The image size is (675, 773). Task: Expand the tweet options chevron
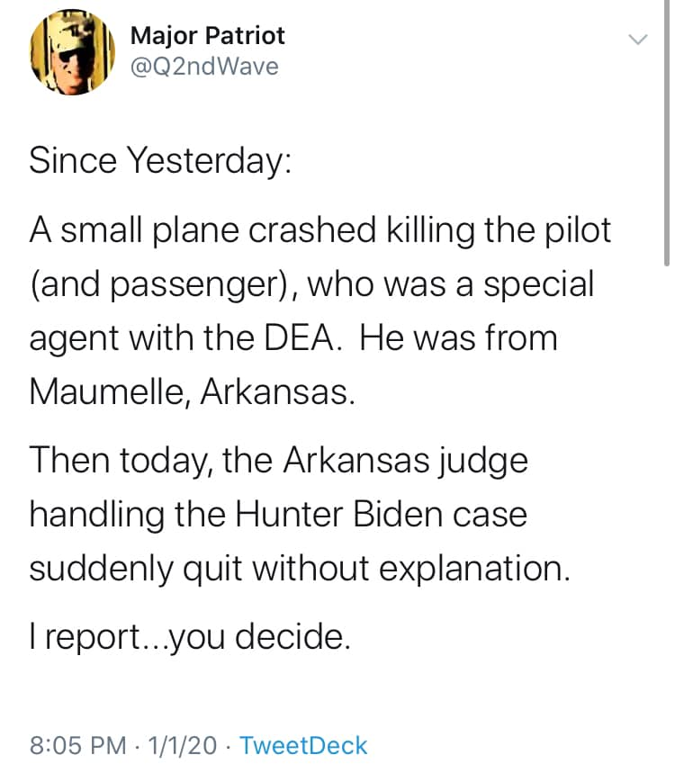pyautogui.click(x=638, y=40)
